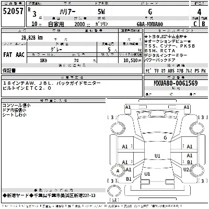Select recycle fee 10,510
This screenshot has width=209, height=209.
click(131, 61)
